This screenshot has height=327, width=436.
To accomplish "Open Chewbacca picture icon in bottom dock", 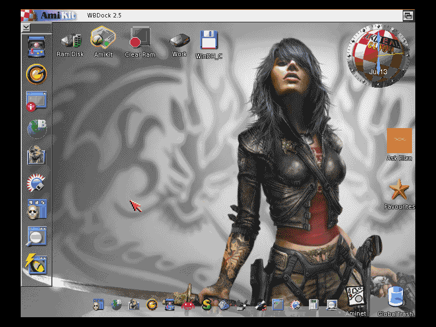I will tap(134, 305).
